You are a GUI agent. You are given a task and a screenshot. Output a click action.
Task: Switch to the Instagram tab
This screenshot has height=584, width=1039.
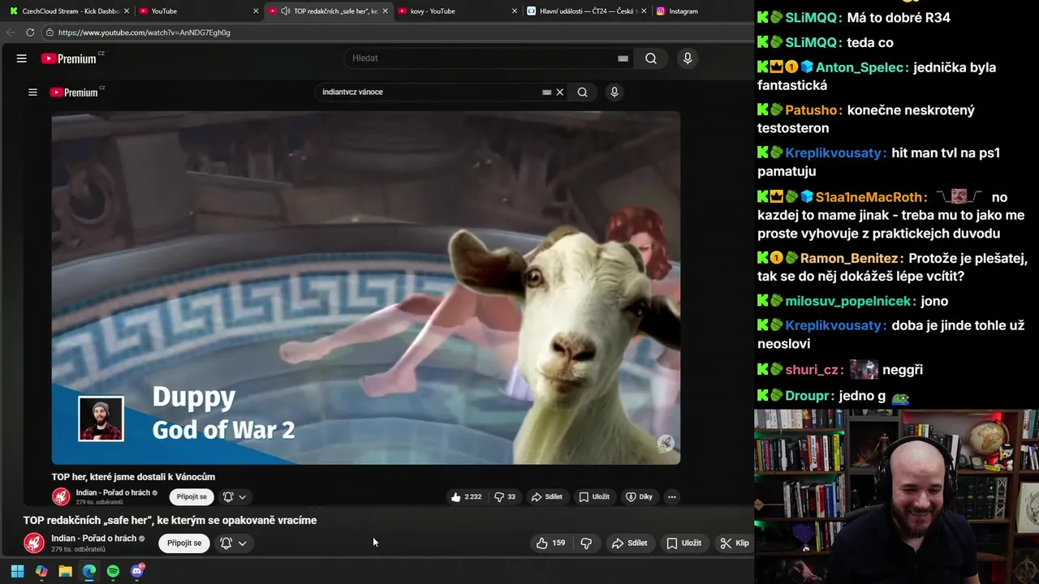point(683,11)
